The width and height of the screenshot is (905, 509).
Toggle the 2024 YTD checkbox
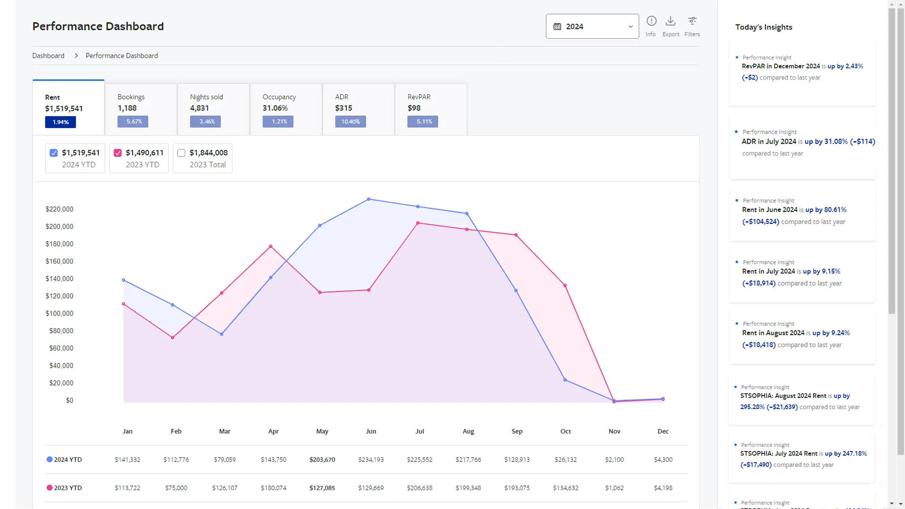point(54,153)
